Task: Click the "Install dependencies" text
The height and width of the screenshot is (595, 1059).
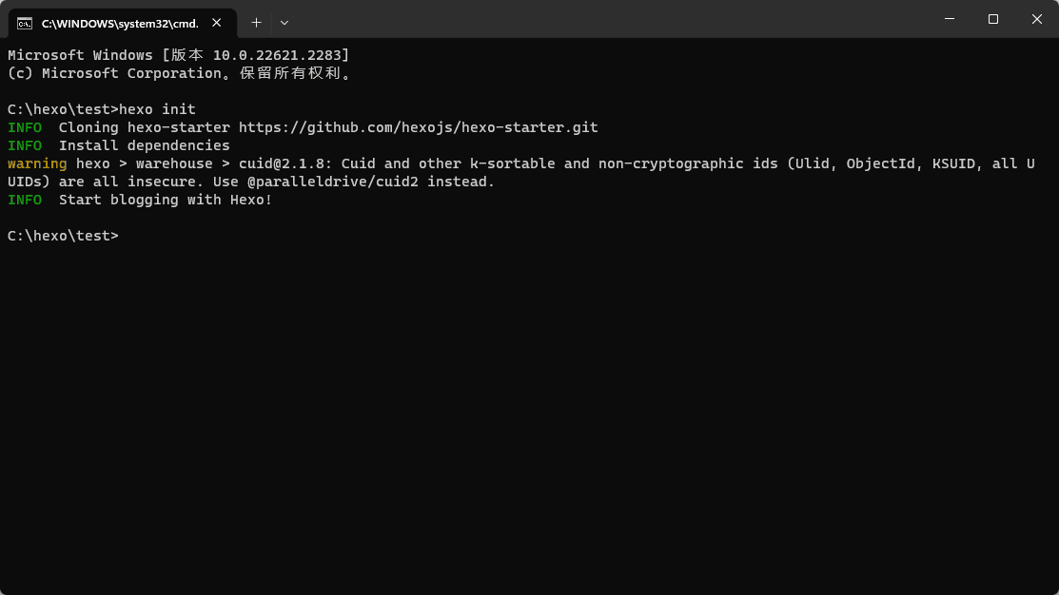Action: click(145, 145)
